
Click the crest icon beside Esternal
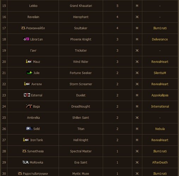[27, 95]
